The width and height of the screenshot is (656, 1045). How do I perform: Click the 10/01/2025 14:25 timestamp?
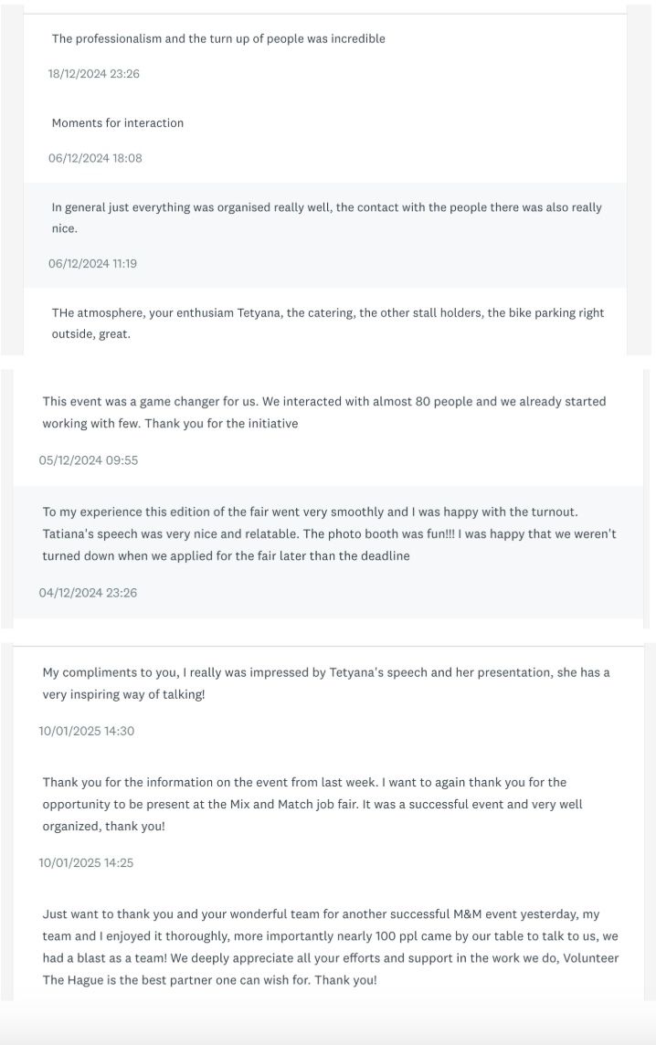click(x=86, y=863)
